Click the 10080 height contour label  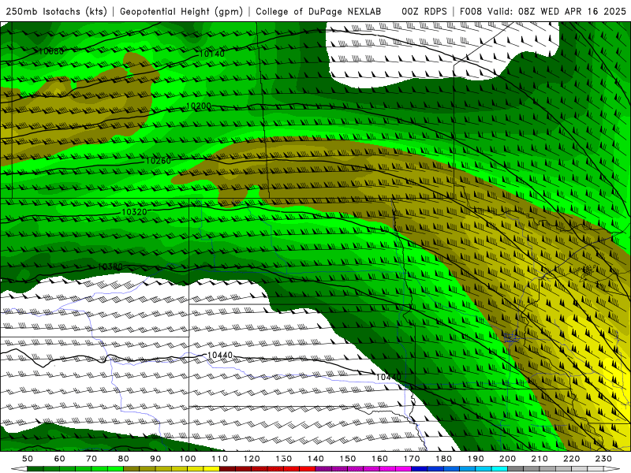pyautogui.click(x=51, y=51)
